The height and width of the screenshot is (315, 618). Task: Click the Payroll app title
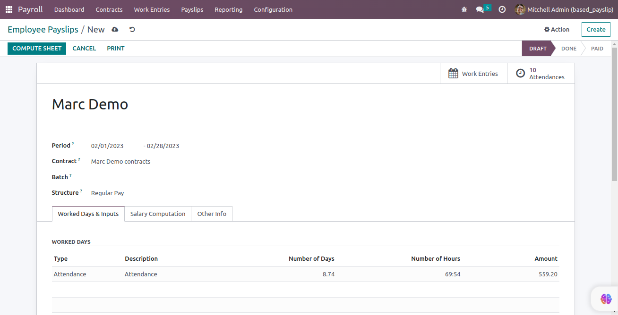(x=30, y=9)
